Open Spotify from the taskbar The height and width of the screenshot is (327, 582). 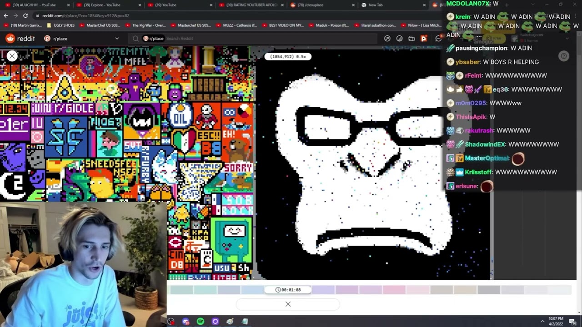click(x=201, y=322)
